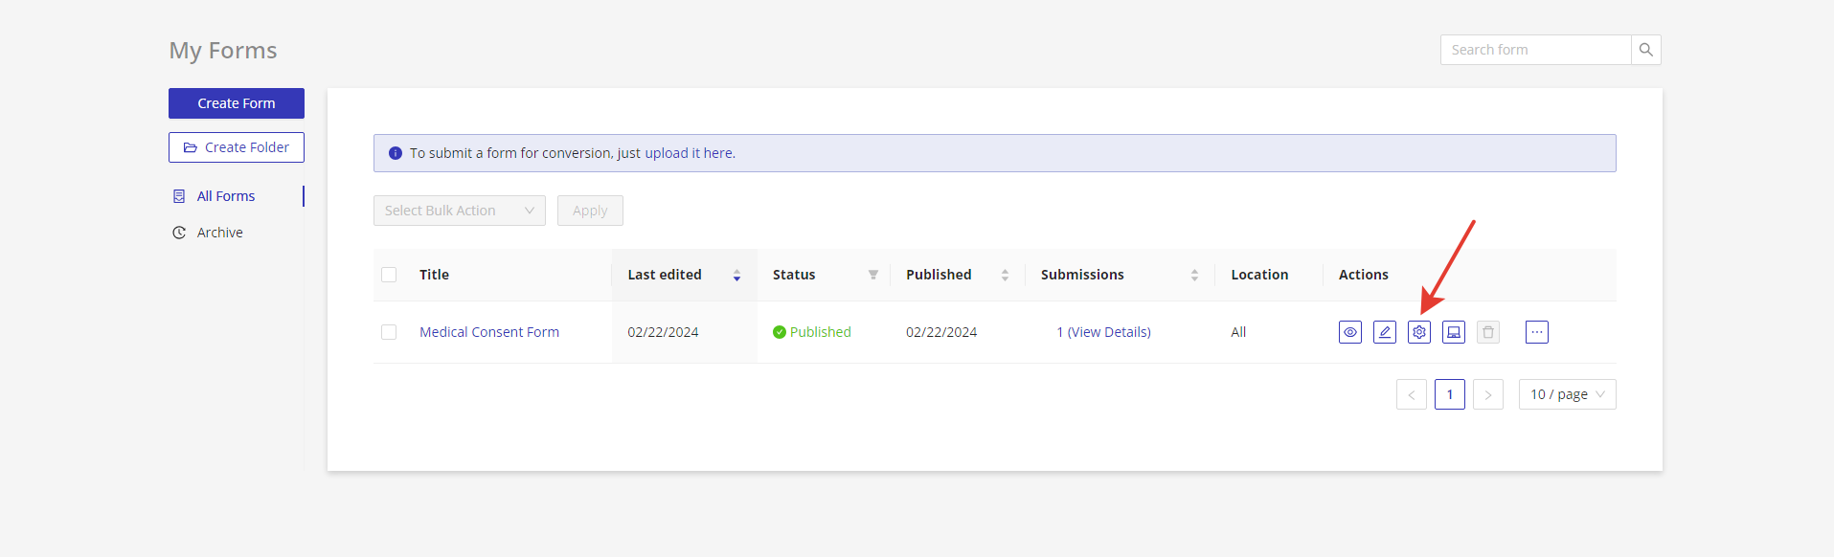This screenshot has height=557, width=1834.
Task: Open the Select Bulk Action dropdown
Action: [459, 211]
